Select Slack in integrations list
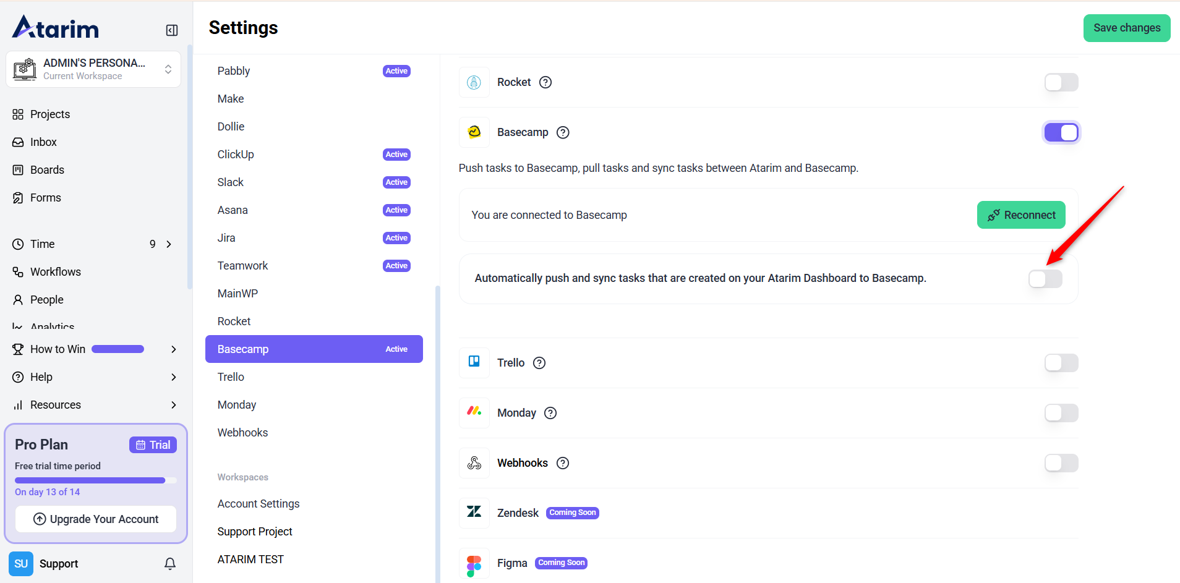1180x583 pixels. point(231,182)
